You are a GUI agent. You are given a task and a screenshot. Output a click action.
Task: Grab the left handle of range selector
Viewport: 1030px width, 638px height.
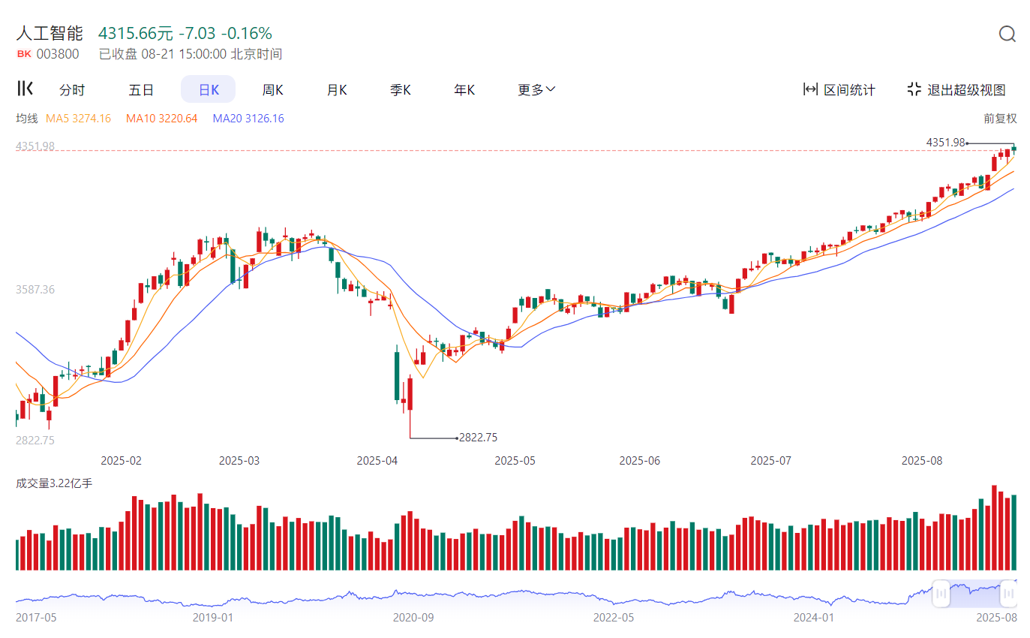pyautogui.click(x=941, y=593)
